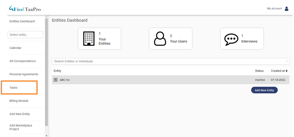The width and height of the screenshot is (294, 137).
Task: Click the speech bubble Interviews icon
Action: click(x=231, y=39)
